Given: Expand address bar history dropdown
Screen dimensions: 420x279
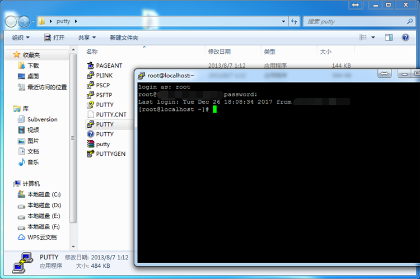Looking at the screenshot, I should coord(283,21).
